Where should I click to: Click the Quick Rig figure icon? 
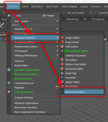click(x=62, y=73)
